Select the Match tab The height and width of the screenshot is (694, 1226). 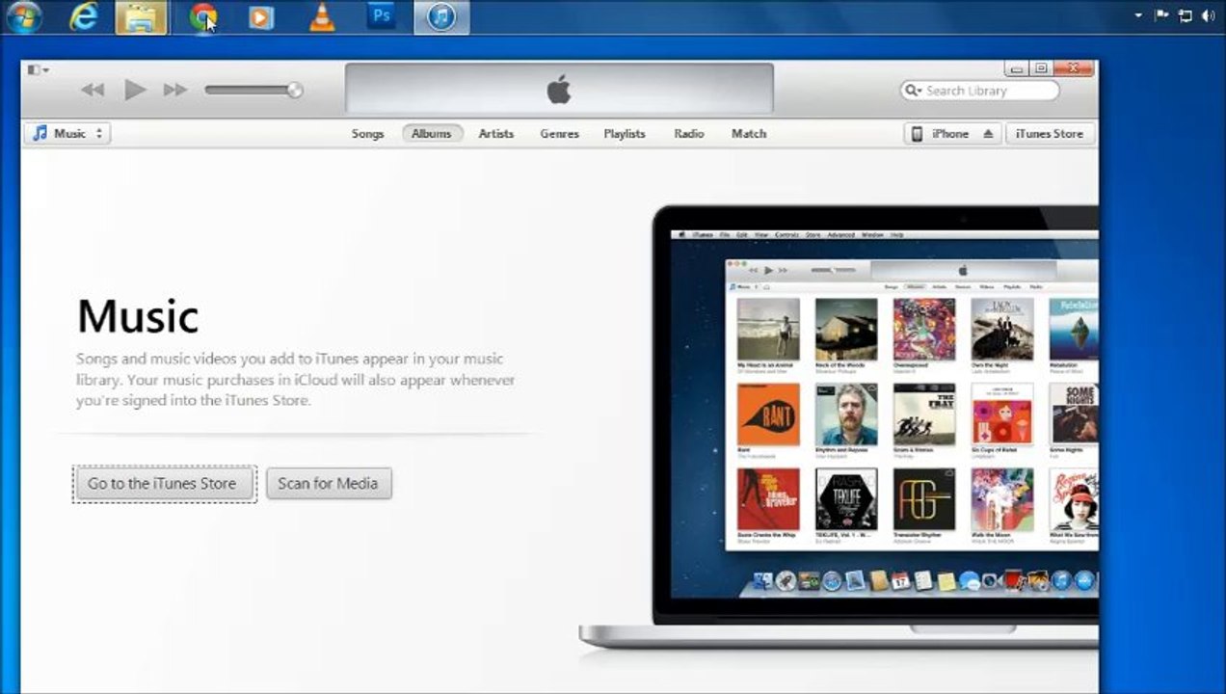[x=749, y=134]
